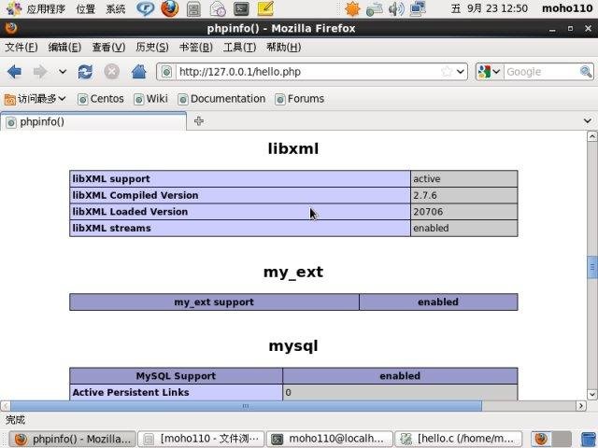Image resolution: width=598 pixels, height=448 pixels.
Task: Reload the page with the refresh icon
Action: pyautogui.click(x=85, y=72)
